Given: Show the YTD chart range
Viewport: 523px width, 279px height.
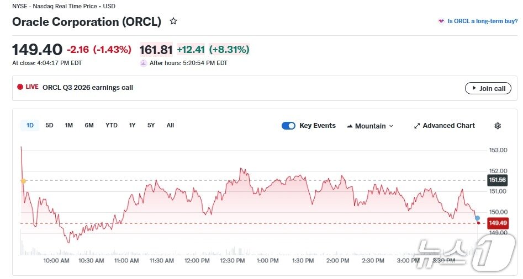Looking at the screenshot, I should point(112,125).
